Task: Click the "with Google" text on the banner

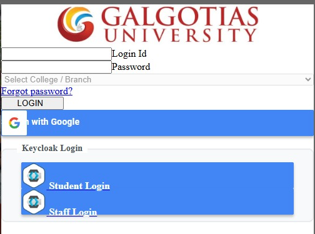Action: 56,122
